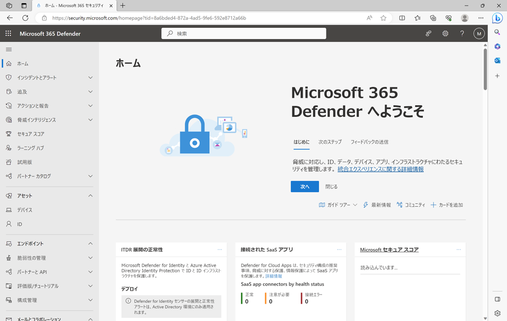Viewport: 507px width, 321px height.
Task: Click コミュニティ link
Action: (x=411, y=205)
